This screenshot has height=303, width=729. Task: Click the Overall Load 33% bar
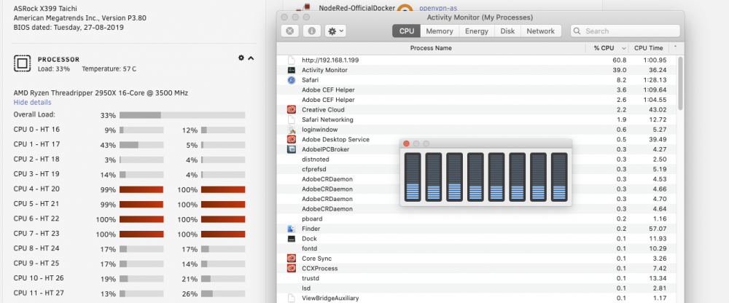click(x=182, y=115)
